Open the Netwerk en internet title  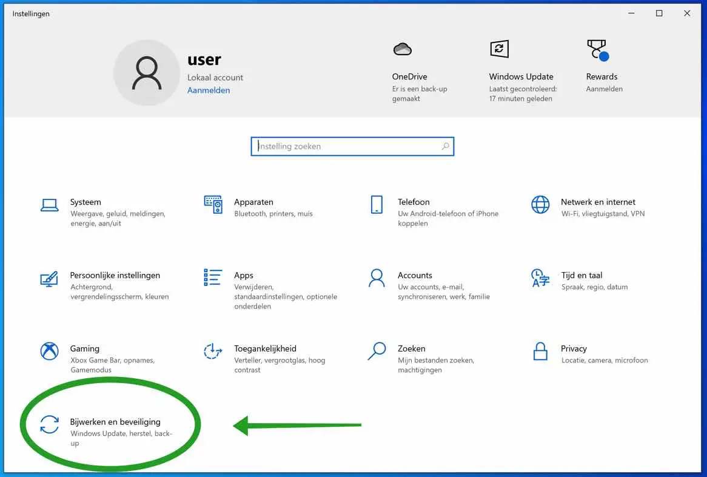(x=598, y=202)
